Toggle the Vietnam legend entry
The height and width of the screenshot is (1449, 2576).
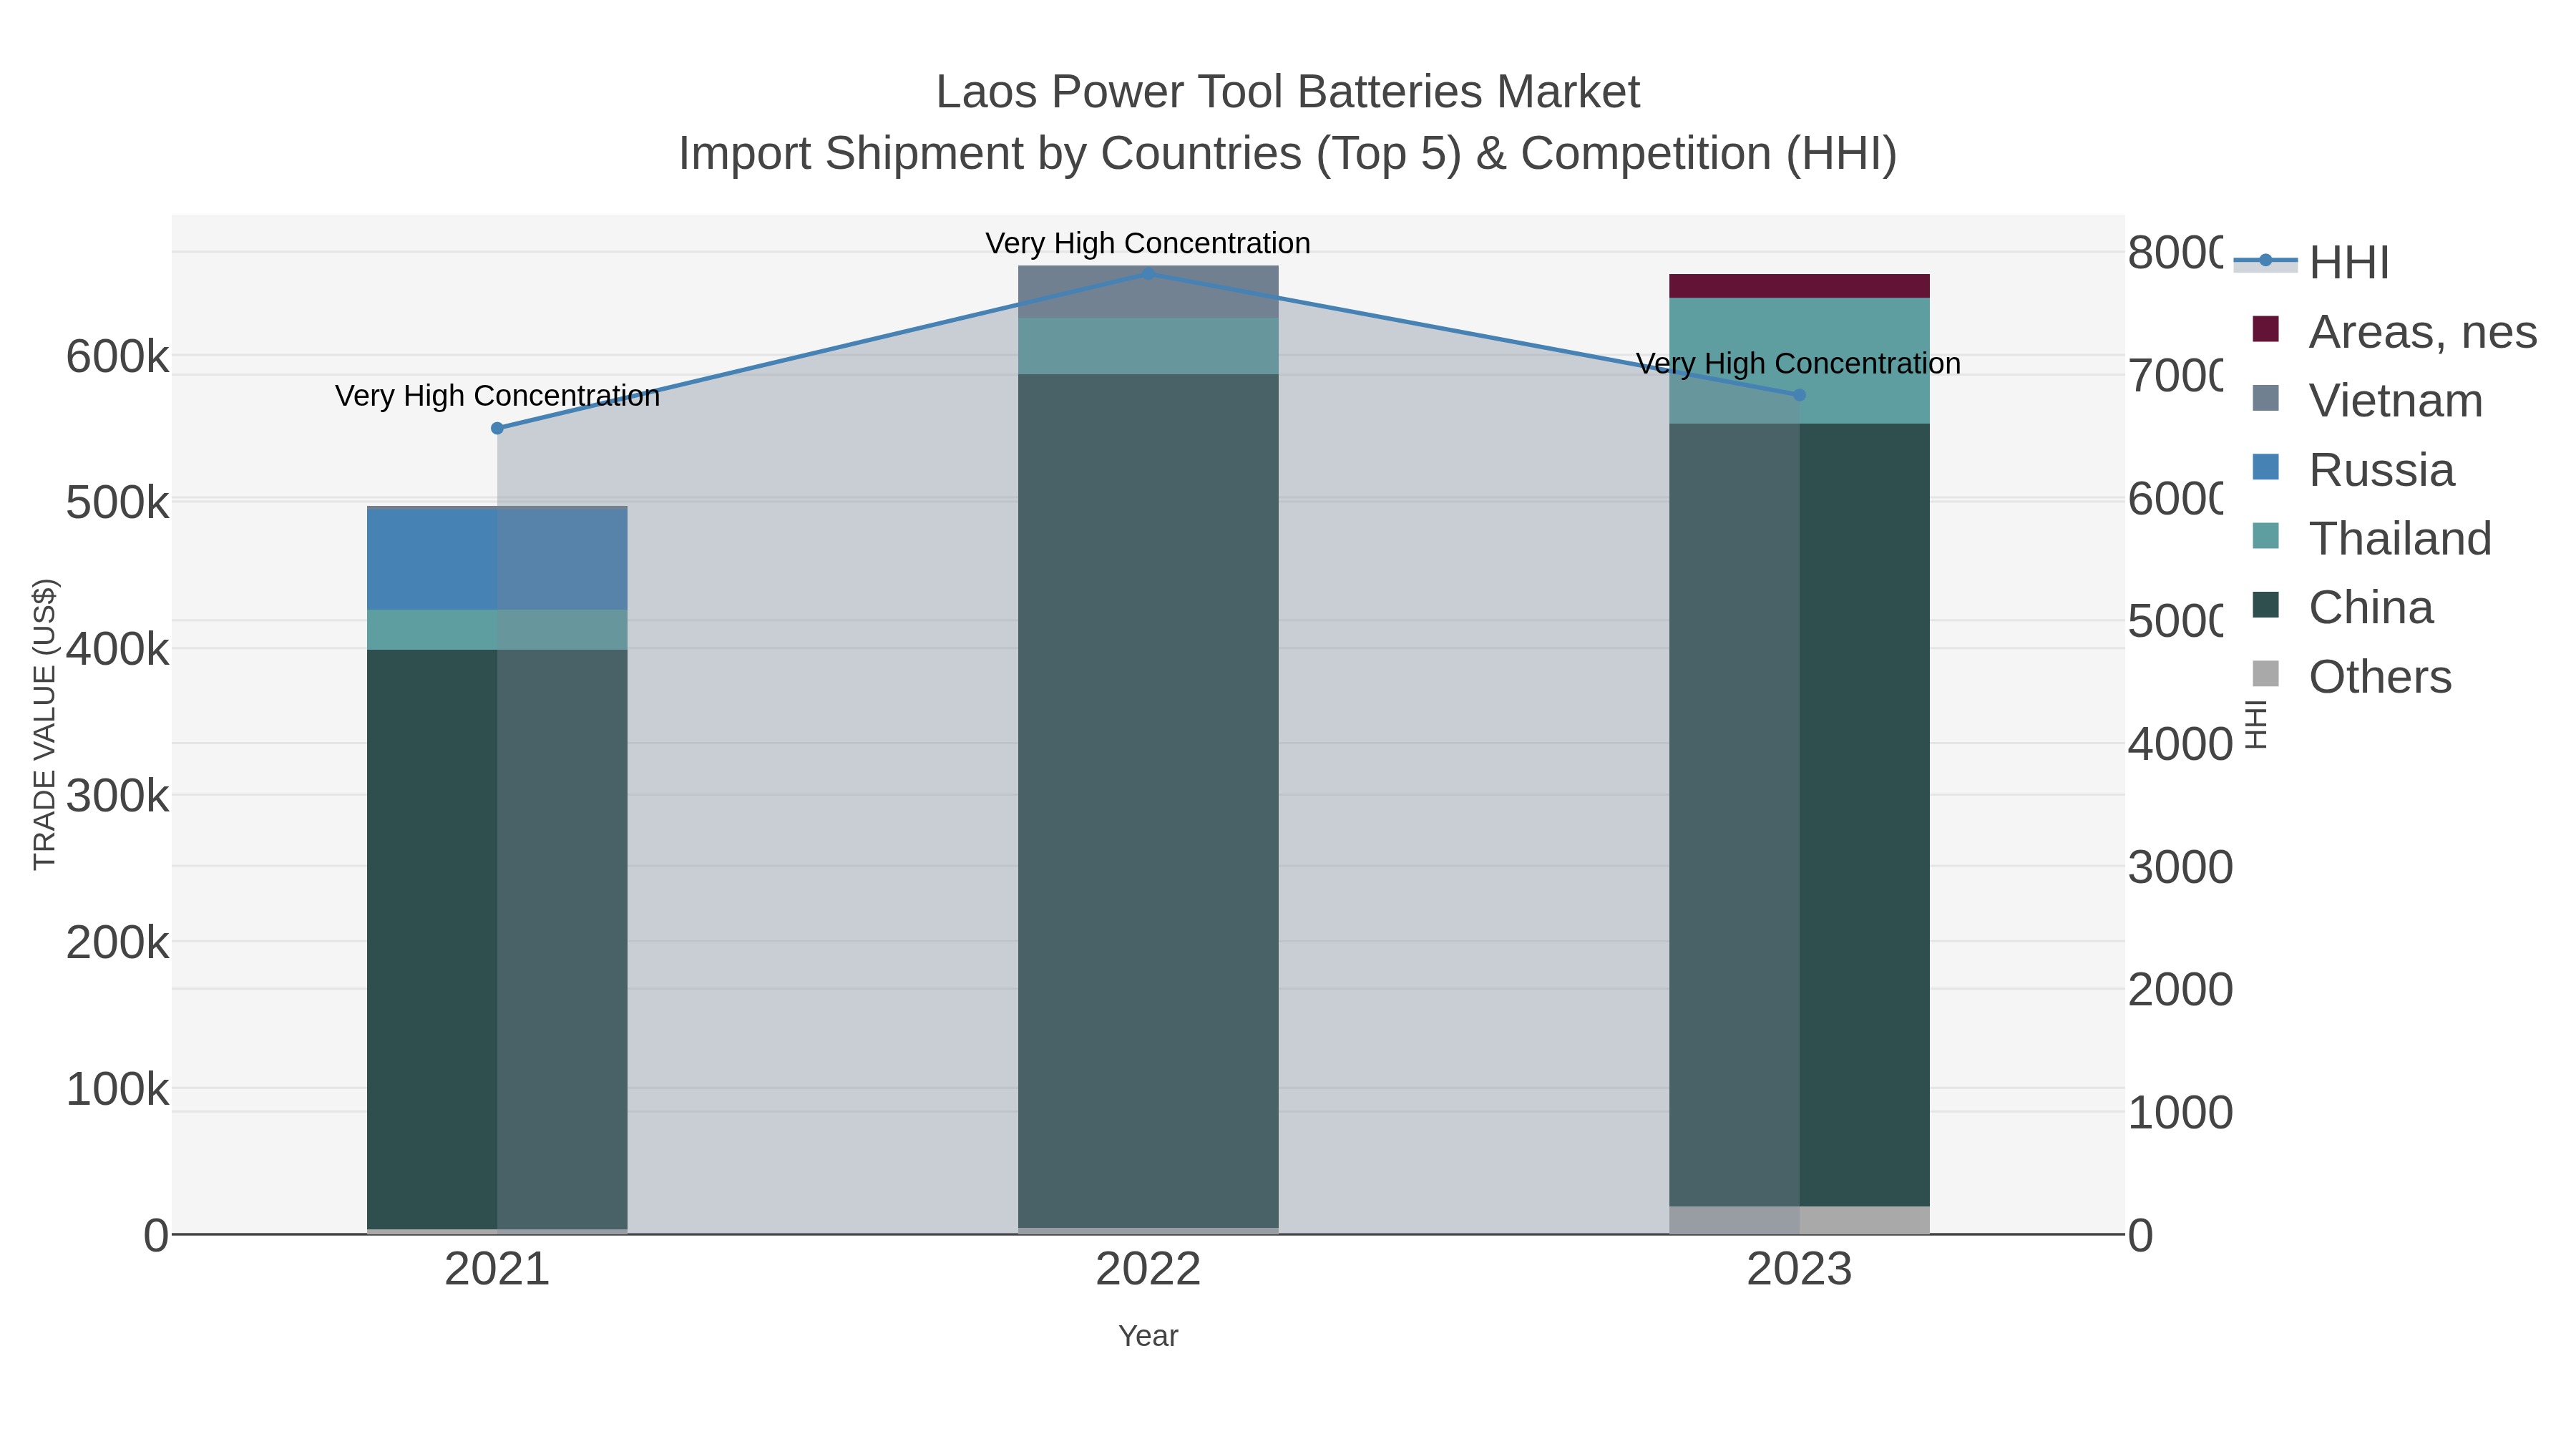(2366, 400)
